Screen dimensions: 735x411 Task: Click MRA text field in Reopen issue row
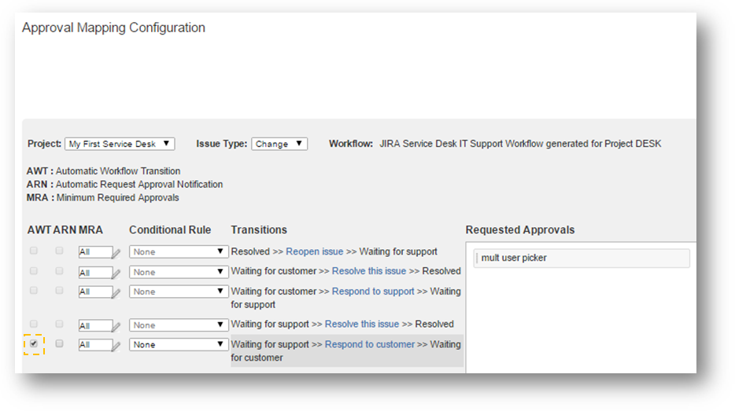pyautogui.click(x=94, y=252)
